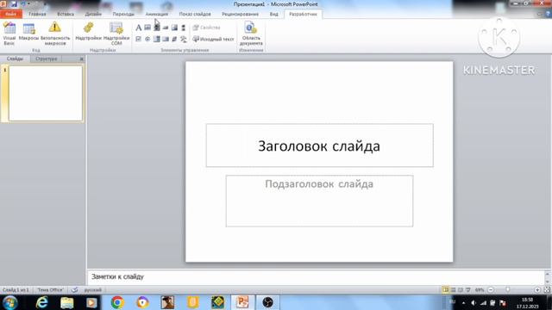Image resolution: width=552 pixels, height=310 pixels.
Task: Click the zoom slider handle
Action: 508,290
